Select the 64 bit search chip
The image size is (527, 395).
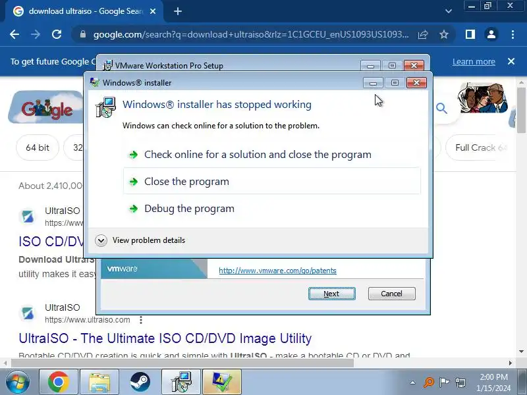pyautogui.click(x=38, y=147)
